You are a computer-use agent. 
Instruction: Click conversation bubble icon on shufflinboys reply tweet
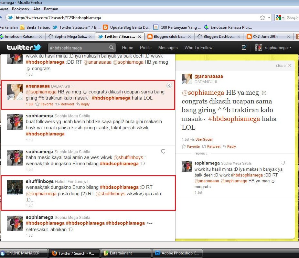pos(163,151)
